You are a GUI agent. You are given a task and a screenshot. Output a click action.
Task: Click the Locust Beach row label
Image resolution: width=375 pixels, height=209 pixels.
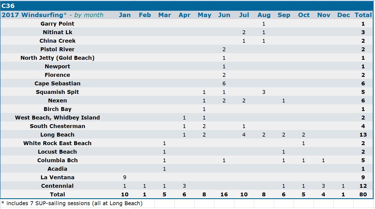57,152
